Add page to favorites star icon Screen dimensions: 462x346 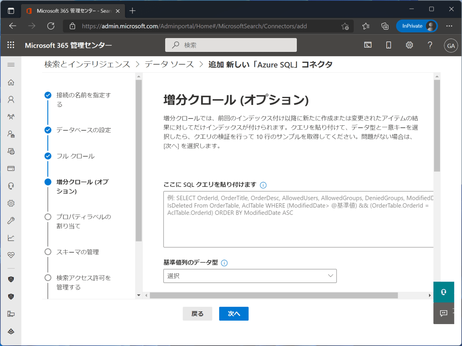[345, 26]
